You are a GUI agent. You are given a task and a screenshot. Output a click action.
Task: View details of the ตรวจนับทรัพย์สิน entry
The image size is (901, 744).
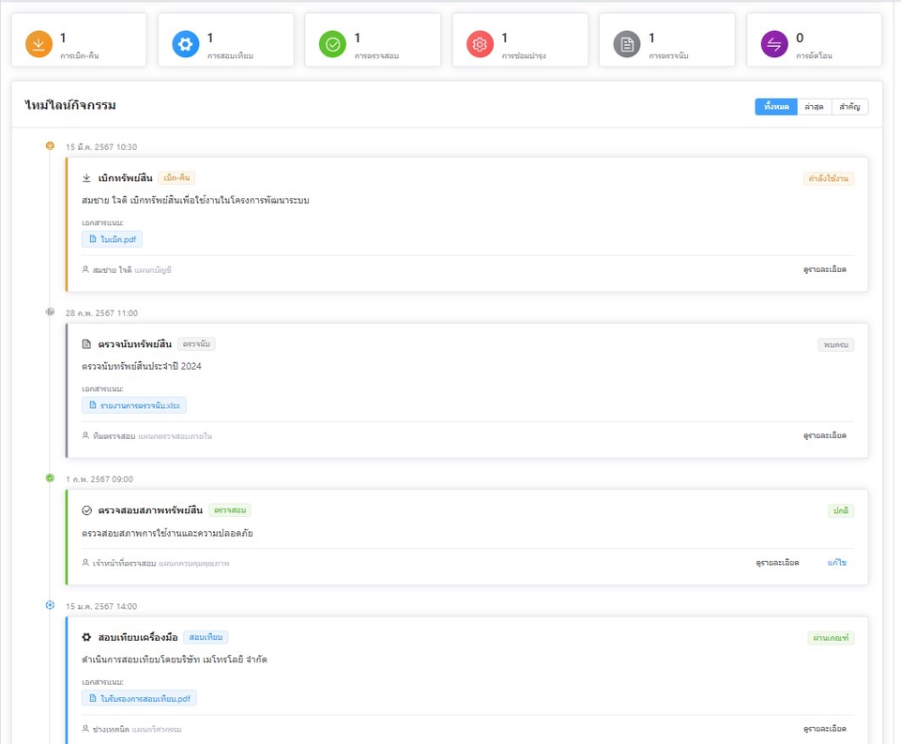[824, 435]
